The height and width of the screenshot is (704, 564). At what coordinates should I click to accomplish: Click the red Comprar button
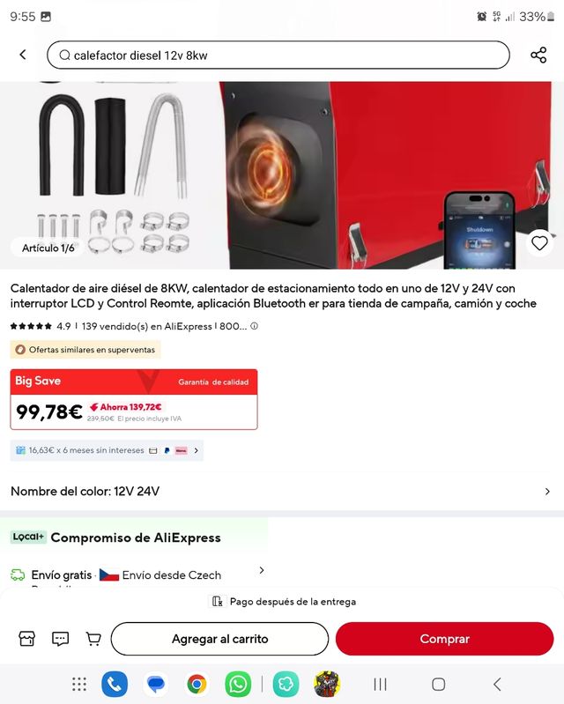444,639
